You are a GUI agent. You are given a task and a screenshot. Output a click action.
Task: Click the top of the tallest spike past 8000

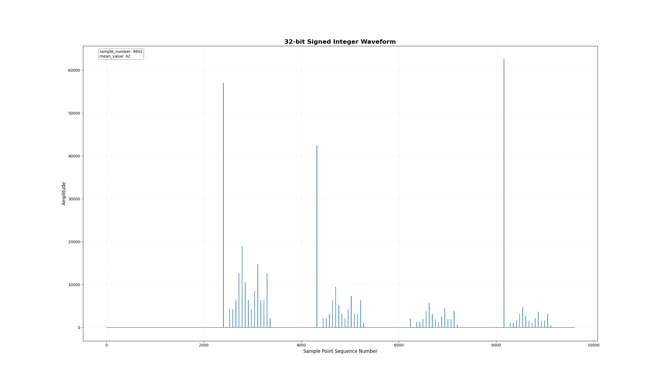504,60
